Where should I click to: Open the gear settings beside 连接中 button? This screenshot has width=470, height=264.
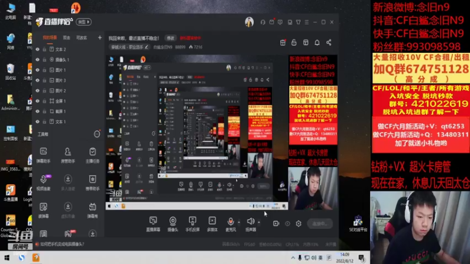pos(298,224)
